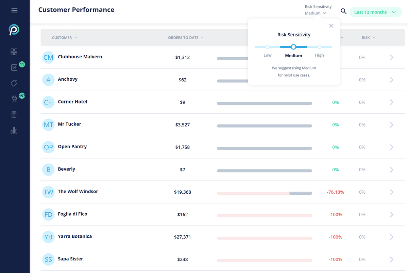Viewport: 408px width, 273px height.
Task: Select the High label in popup
Action: click(x=319, y=55)
